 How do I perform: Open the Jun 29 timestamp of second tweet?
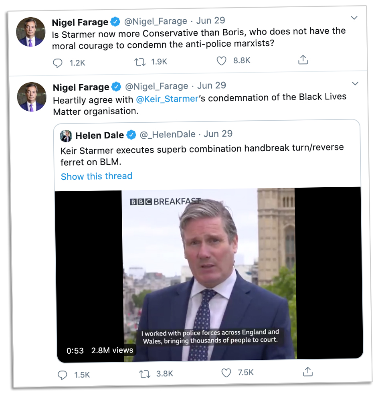tap(211, 85)
